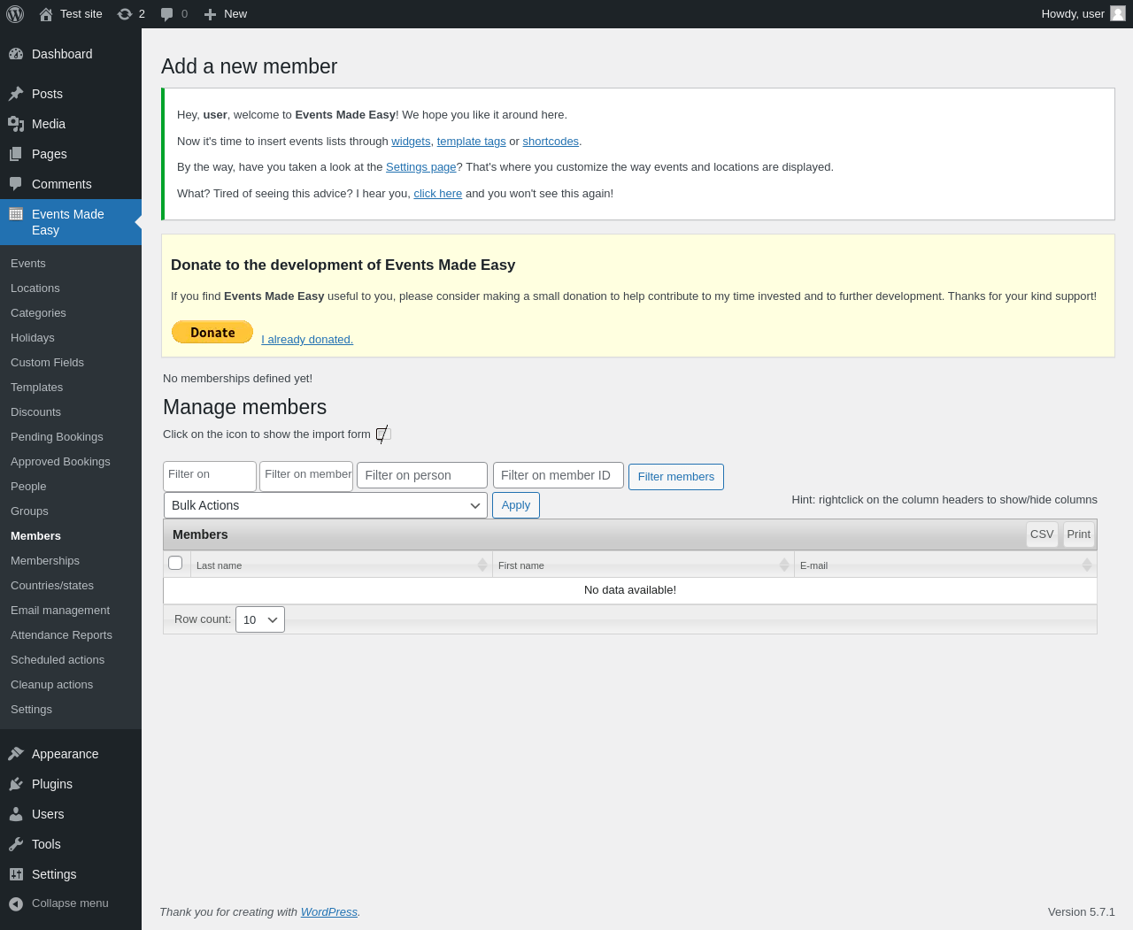
Task: Click the yellow Donate button
Action: pos(212,332)
